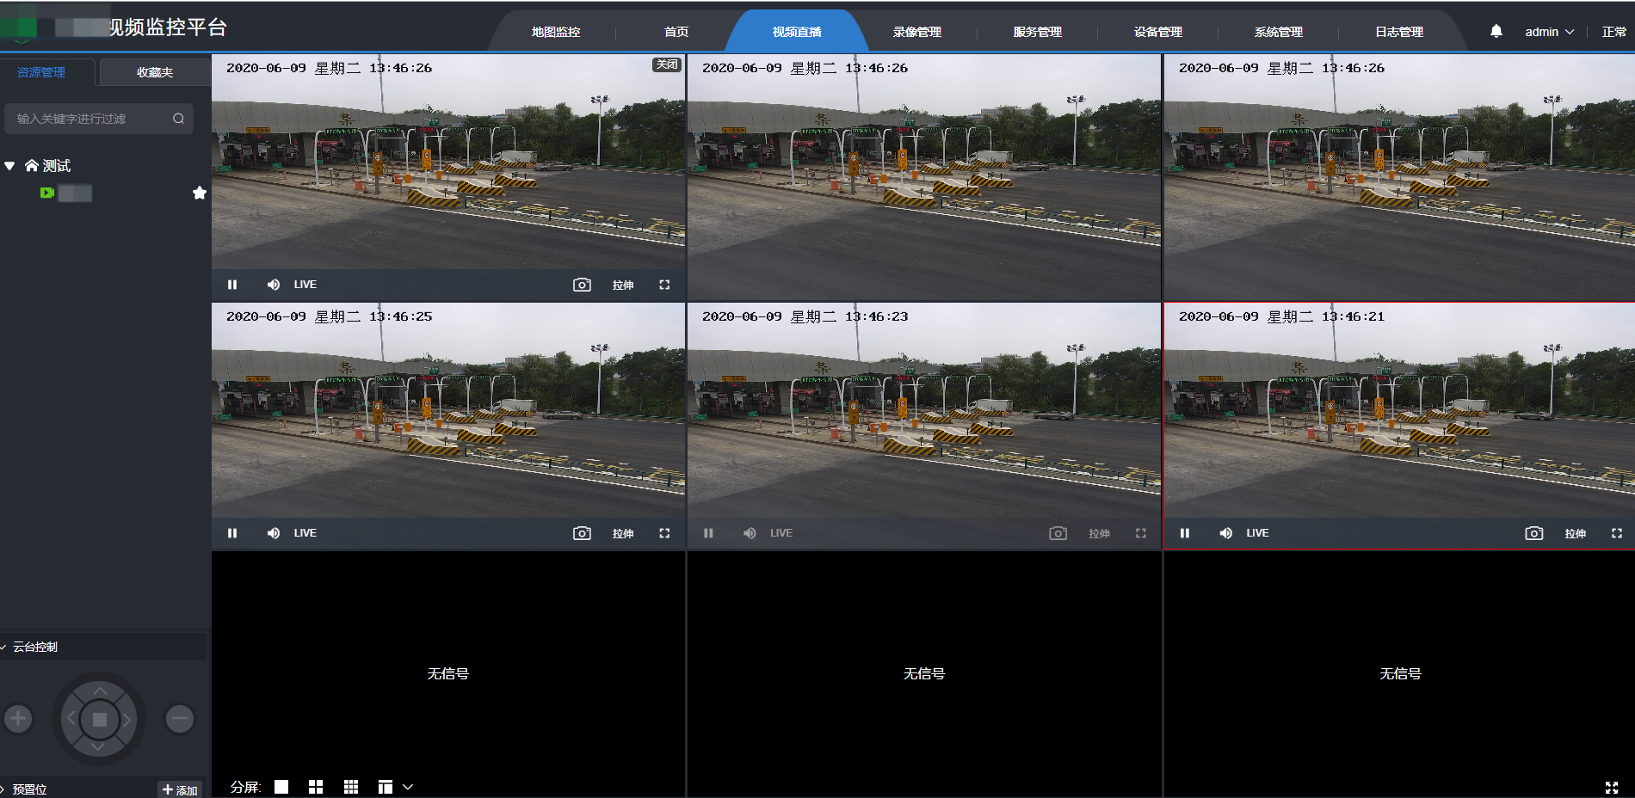Select the bottom-right 无信号 empty cell
This screenshot has height=798, width=1635.
[x=1399, y=673]
